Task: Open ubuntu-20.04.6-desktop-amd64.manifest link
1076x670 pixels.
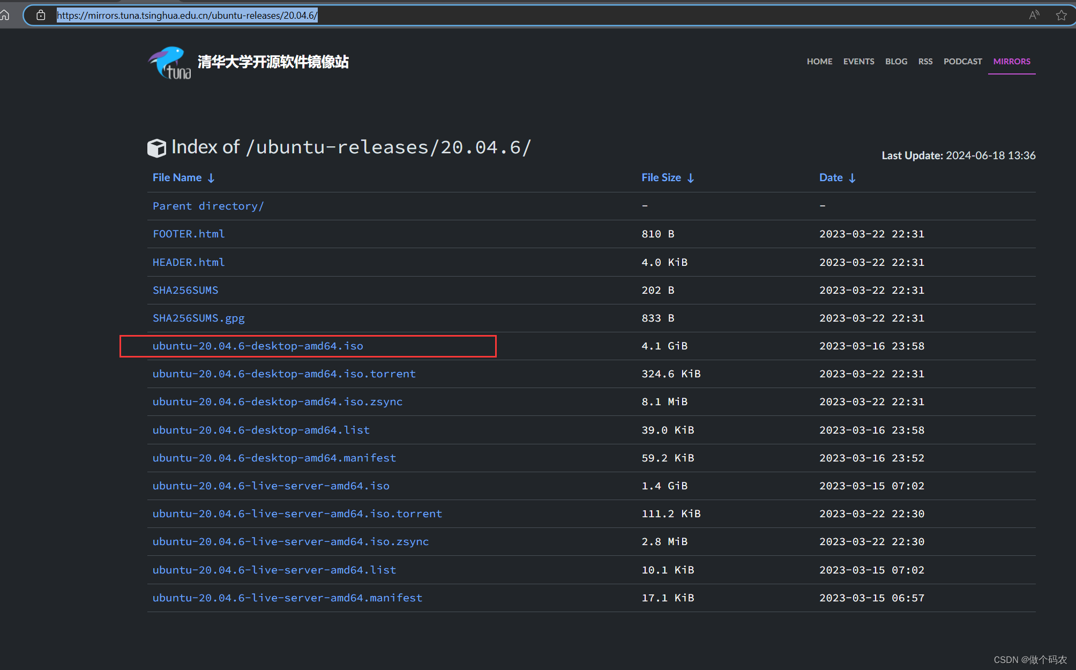Action: pos(274,458)
